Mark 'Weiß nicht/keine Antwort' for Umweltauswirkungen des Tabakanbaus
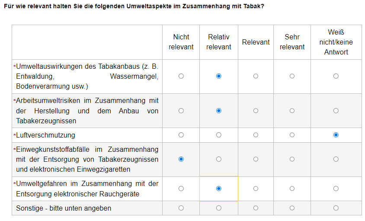365x221 pixels. (336, 76)
